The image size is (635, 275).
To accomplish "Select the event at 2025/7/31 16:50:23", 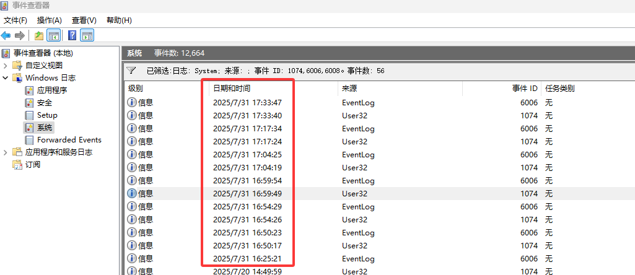I will tap(380, 232).
